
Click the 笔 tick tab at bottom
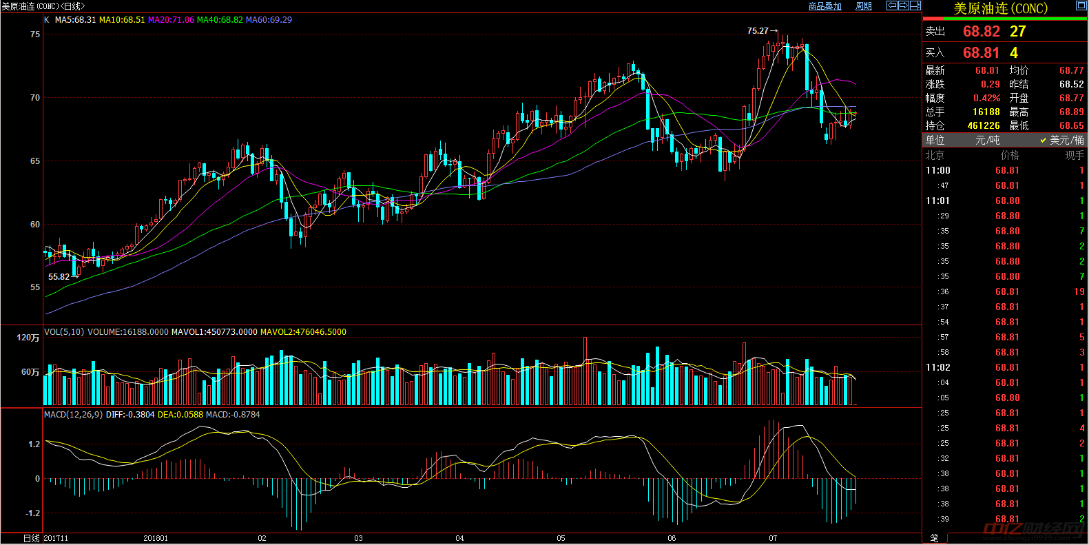(x=935, y=538)
